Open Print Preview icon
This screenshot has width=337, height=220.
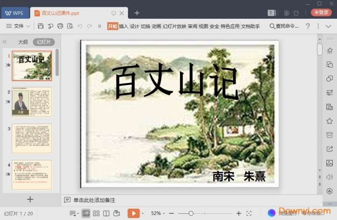tap(70, 26)
